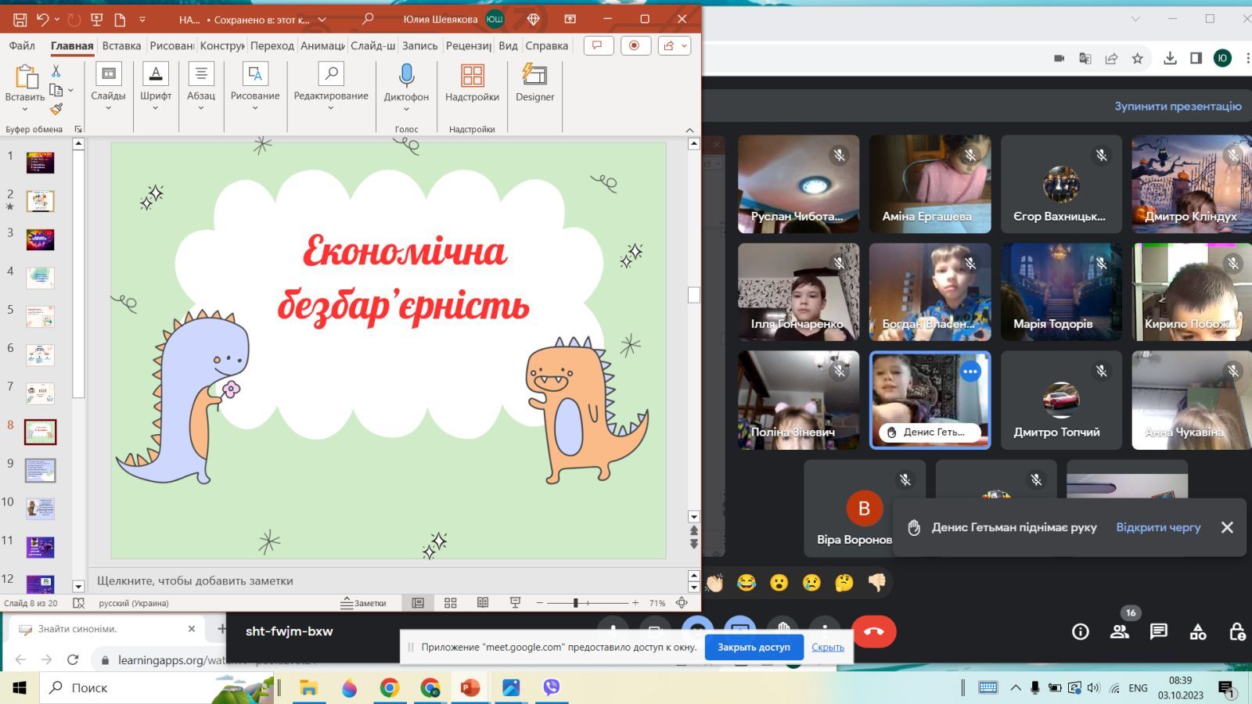The height and width of the screenshot is (704, 1252).
Task: Click the Відкрити чергу link
Action: pos(1158,527)
